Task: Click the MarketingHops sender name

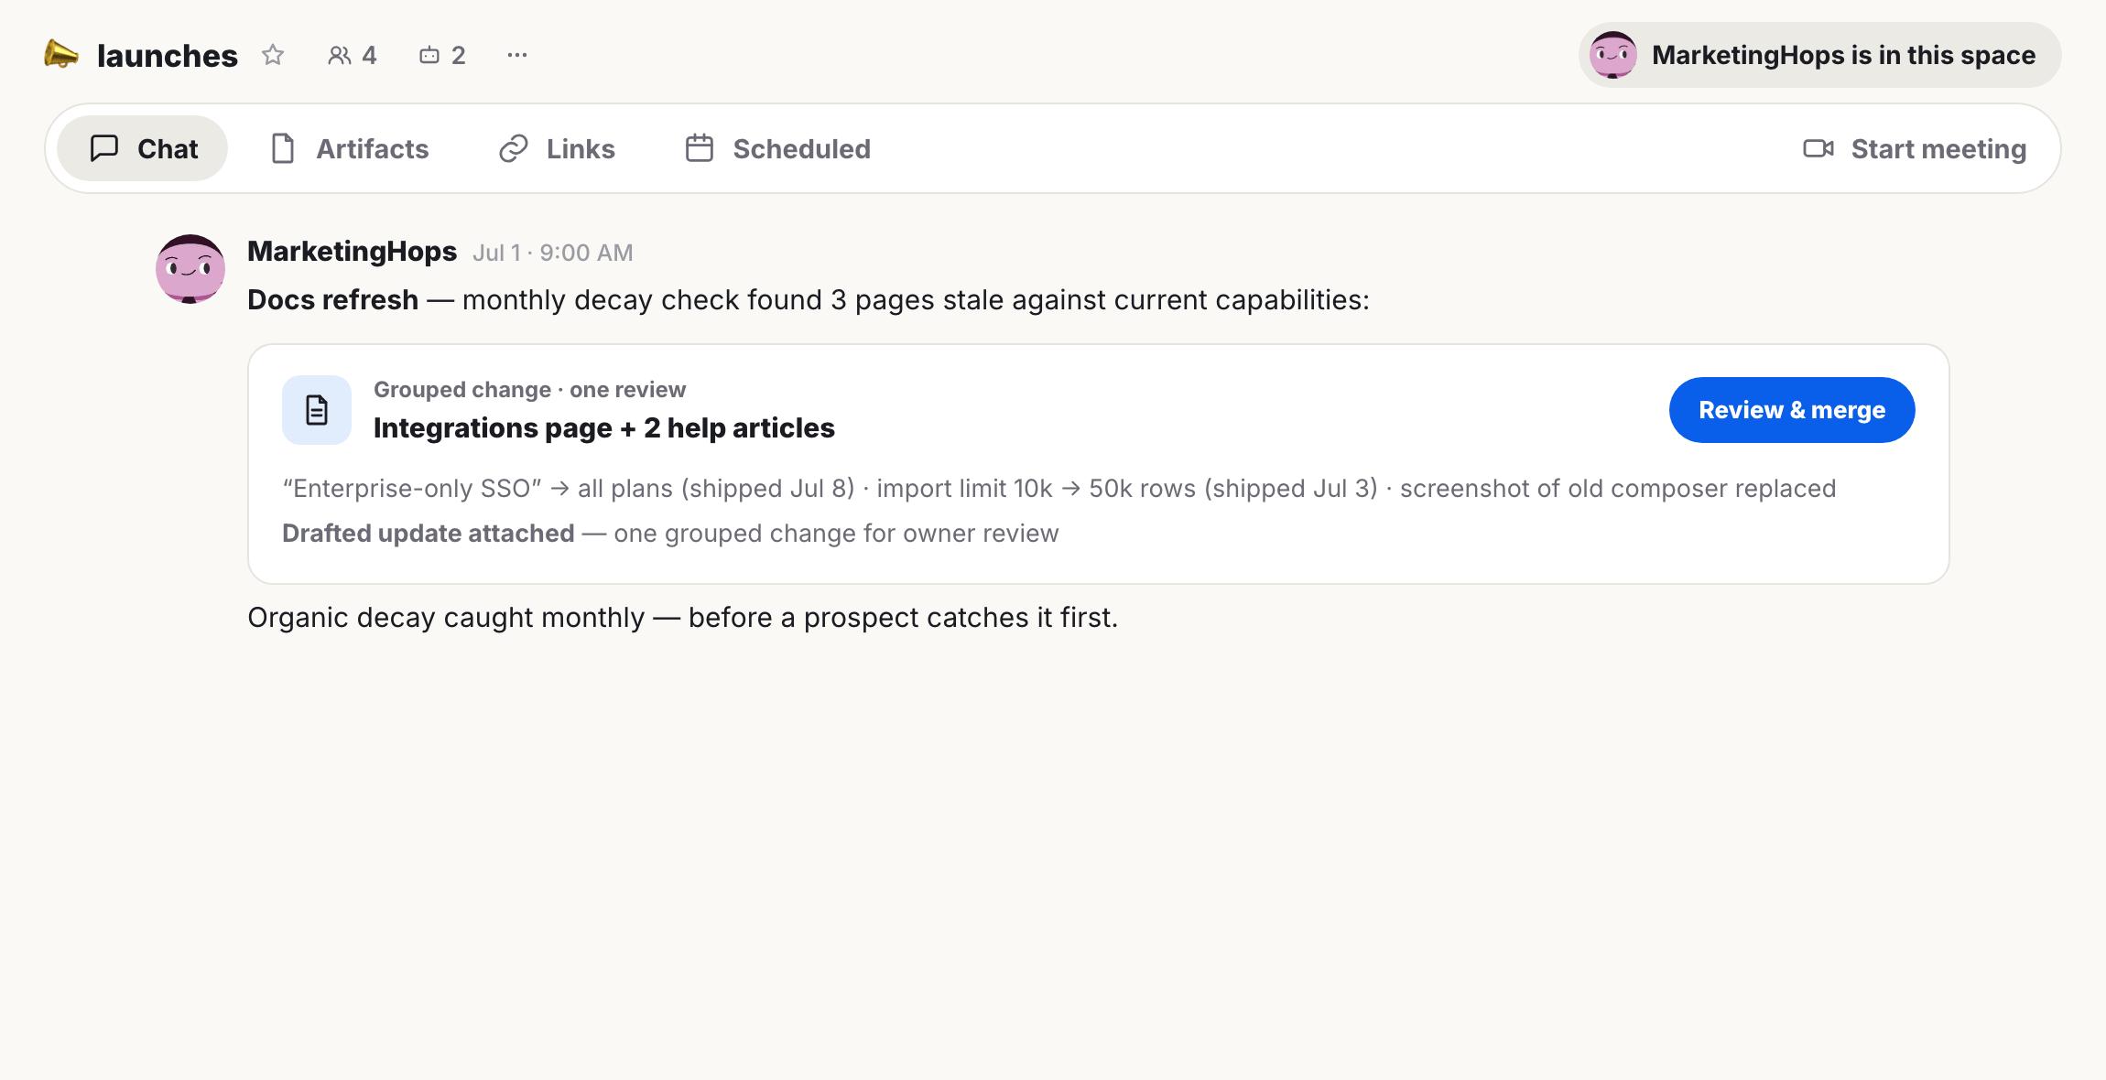Action: click(x=352, y=252)
